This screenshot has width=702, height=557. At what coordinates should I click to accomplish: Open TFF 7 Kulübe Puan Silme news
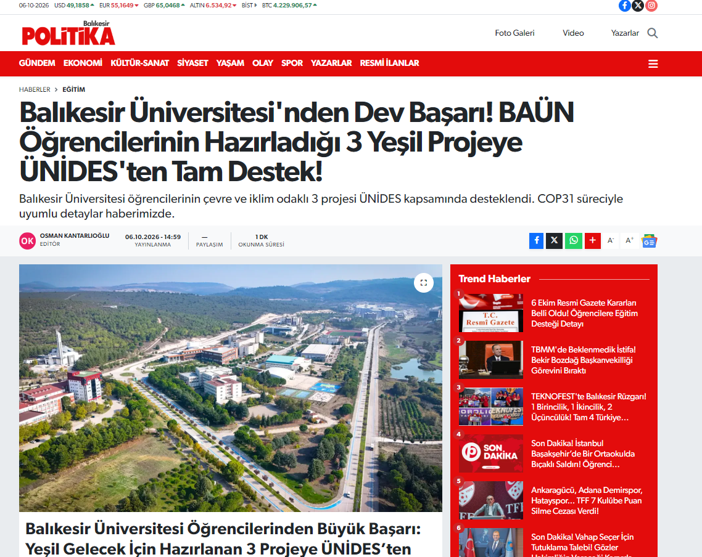click(587, 501)
